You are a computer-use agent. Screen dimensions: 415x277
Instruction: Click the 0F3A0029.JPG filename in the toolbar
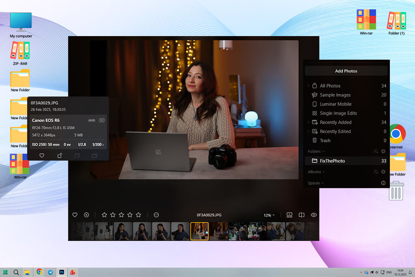pos(209,215)
